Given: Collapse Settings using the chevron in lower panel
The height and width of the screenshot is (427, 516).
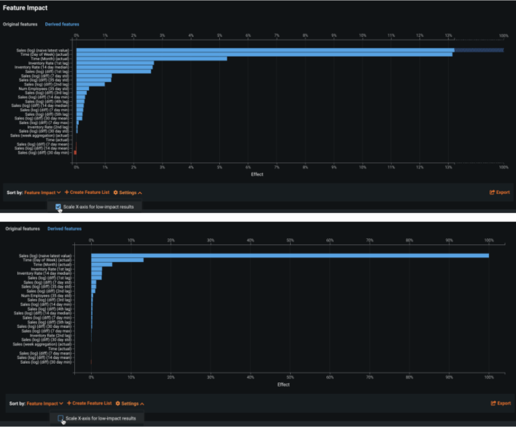Looking at the screenshot, I should tap(142, 403).
